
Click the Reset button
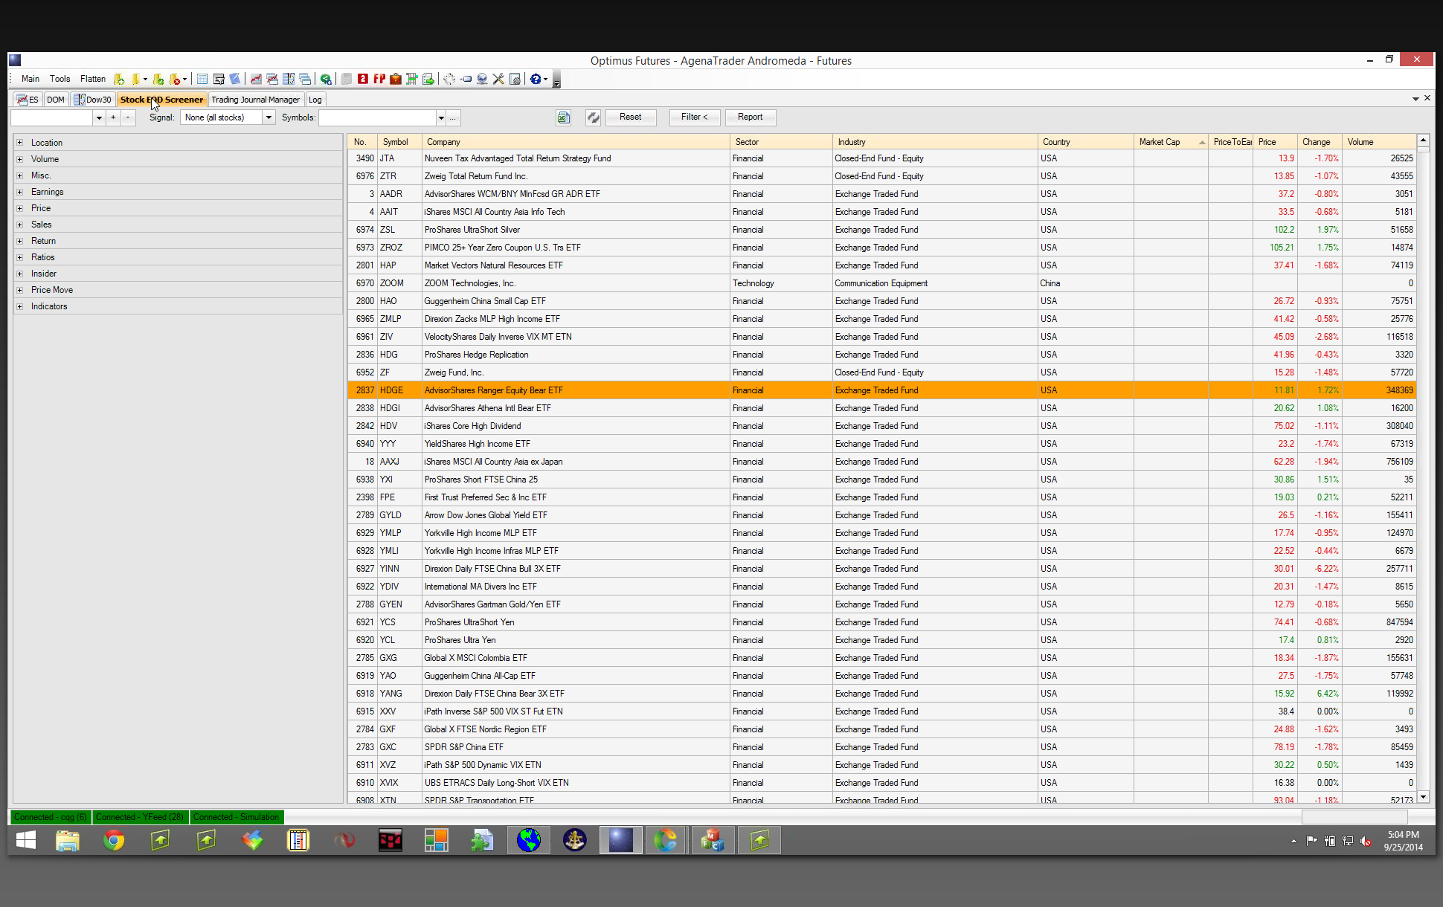[630, 117]
